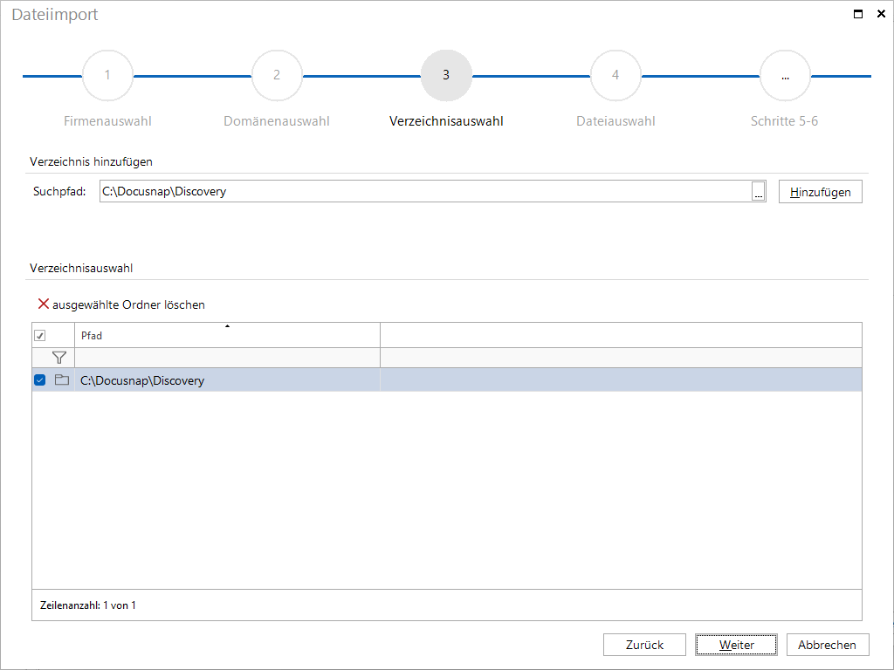The width and height of the screenshot is (894, 670).
Task: Go to step 2 Domänenauswahl
Action: pos(277,76)
